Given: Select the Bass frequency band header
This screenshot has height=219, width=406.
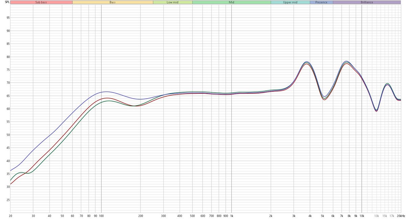Looking at the screenshot, I should tap(113, 2).
